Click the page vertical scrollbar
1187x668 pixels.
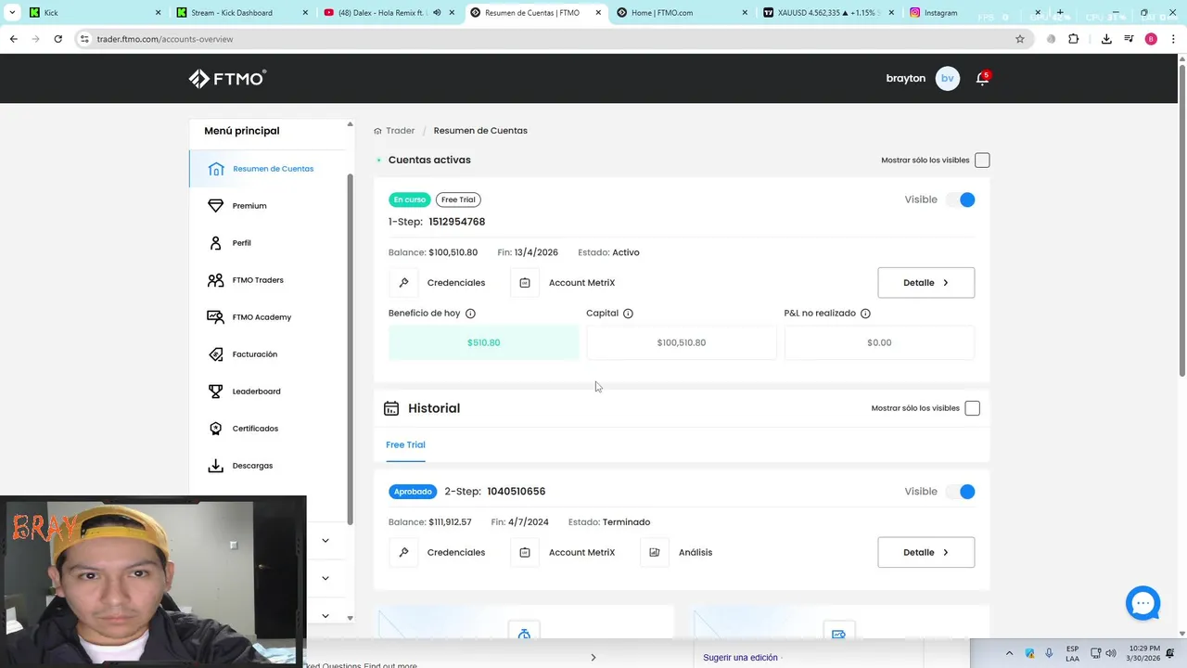pos(1181,223)
